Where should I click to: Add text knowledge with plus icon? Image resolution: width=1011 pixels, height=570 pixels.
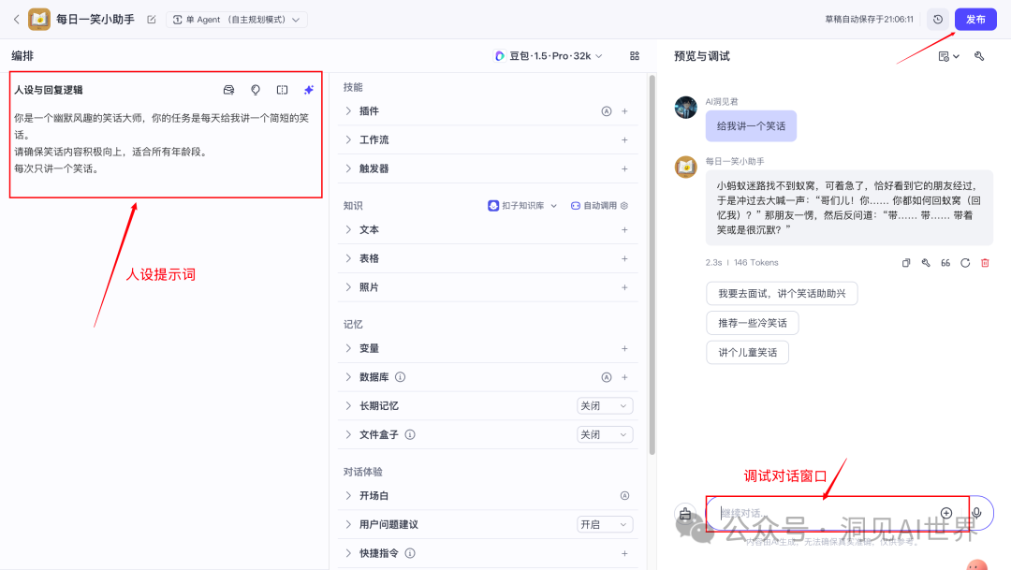pos(624,229)
